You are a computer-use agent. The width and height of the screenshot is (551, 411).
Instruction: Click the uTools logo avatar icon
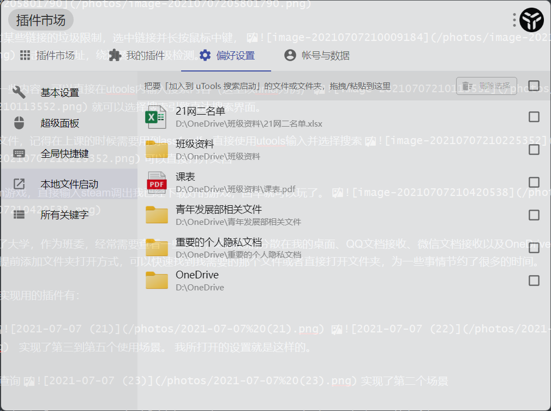pos(531,21)
